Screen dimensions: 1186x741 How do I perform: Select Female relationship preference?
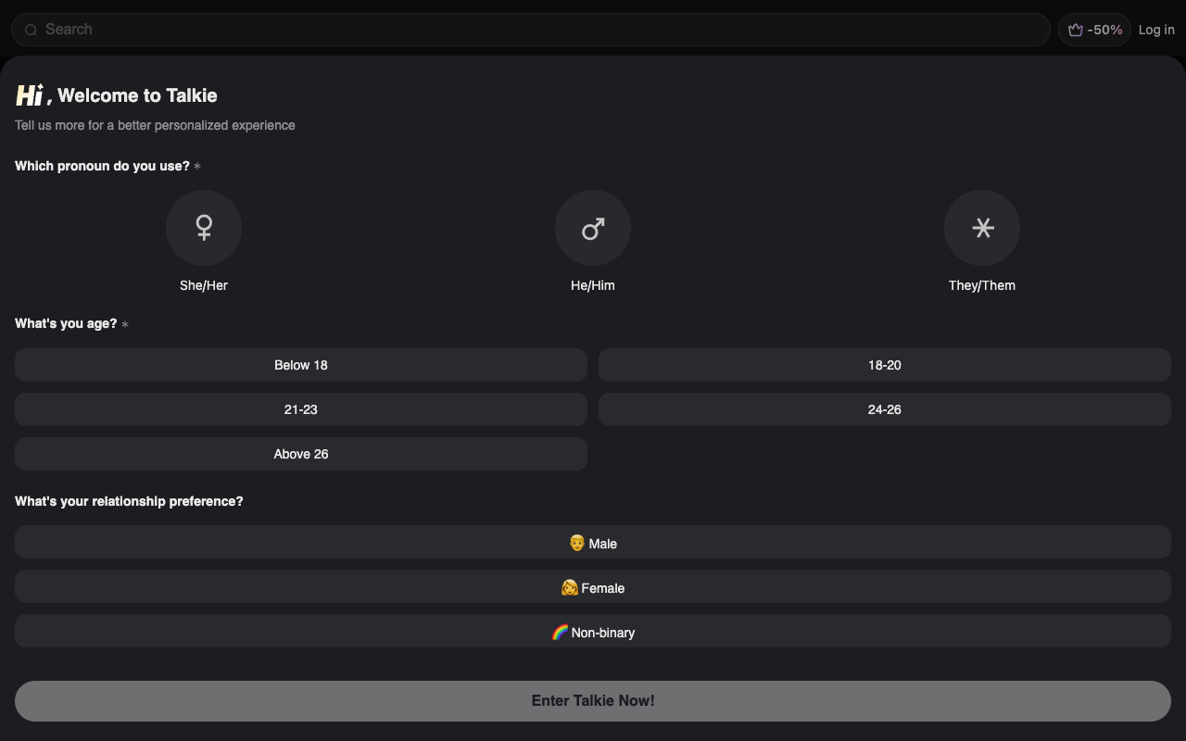point(593,586)
